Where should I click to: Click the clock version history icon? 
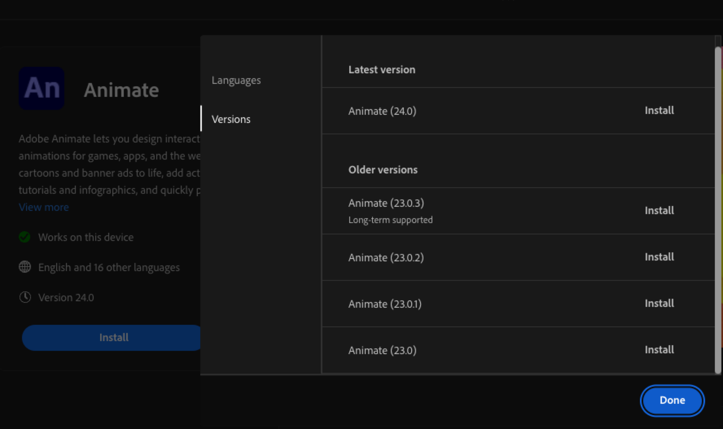tap(25, 297)
